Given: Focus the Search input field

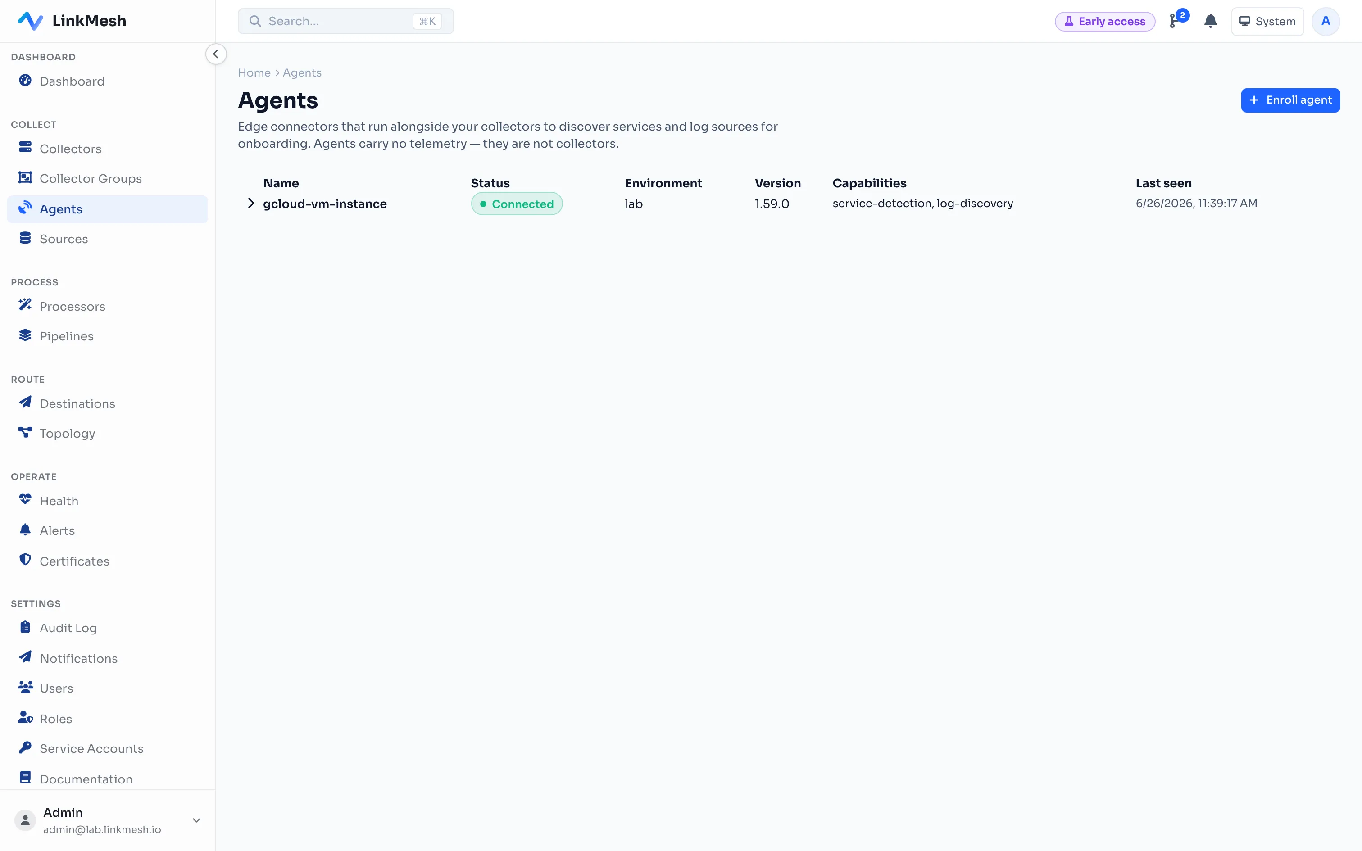Looking at the screenshot, I should click(x=345, y=22).
